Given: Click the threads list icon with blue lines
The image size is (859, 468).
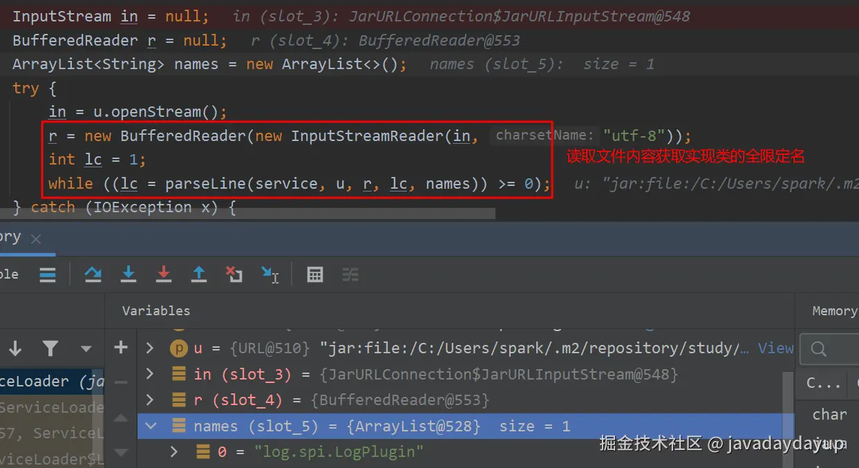Looking at the screenshot, I should (48, 274).
